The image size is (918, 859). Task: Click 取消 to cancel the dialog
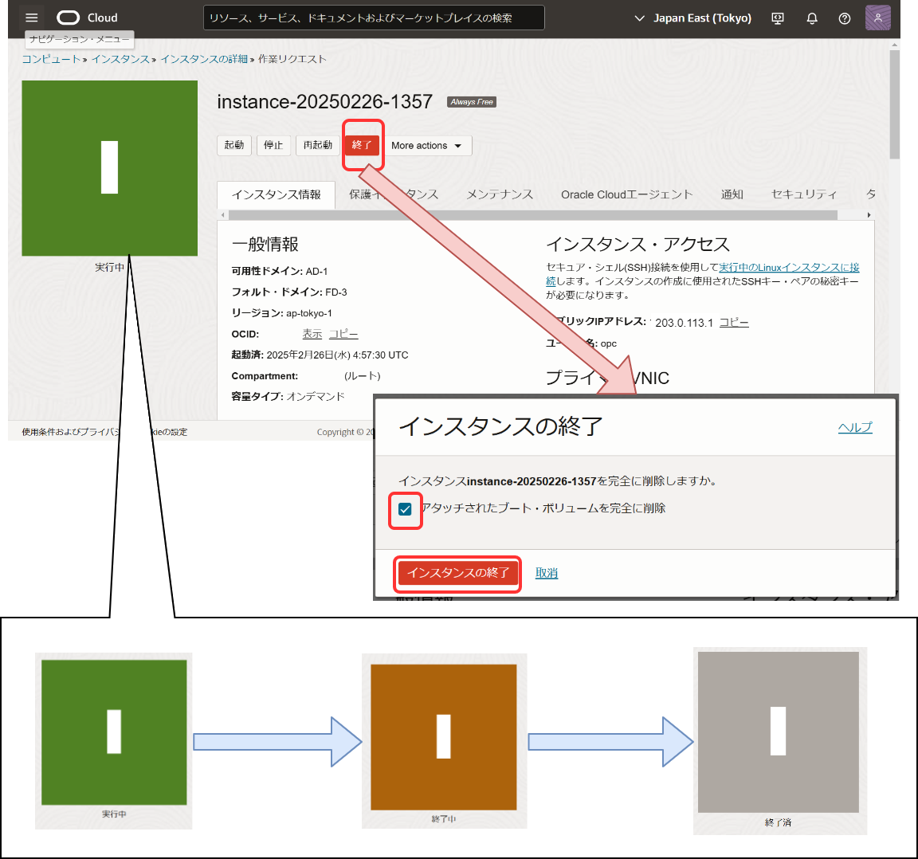(546, 573)
